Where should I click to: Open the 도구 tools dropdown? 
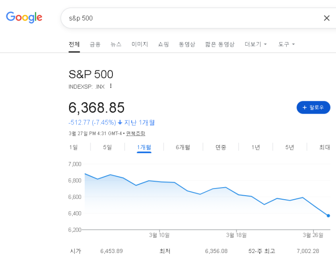point(287,44)
